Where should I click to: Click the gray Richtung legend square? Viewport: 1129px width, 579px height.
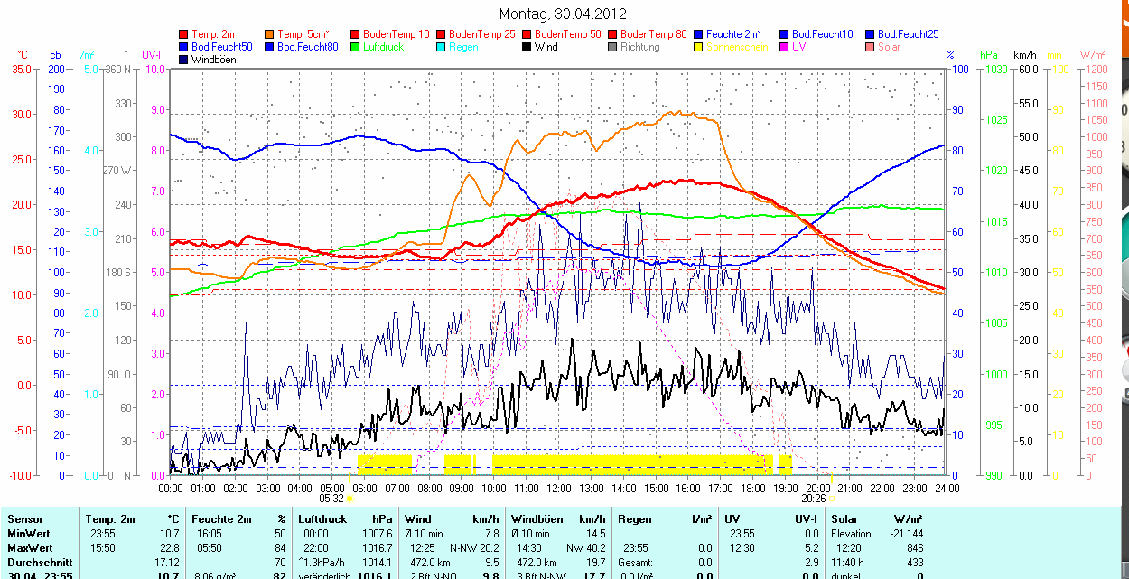coord(613,47)
